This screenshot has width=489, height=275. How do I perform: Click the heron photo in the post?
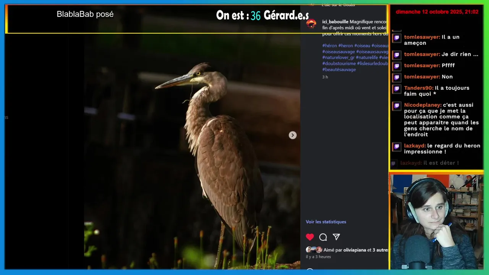coord(192,151)
